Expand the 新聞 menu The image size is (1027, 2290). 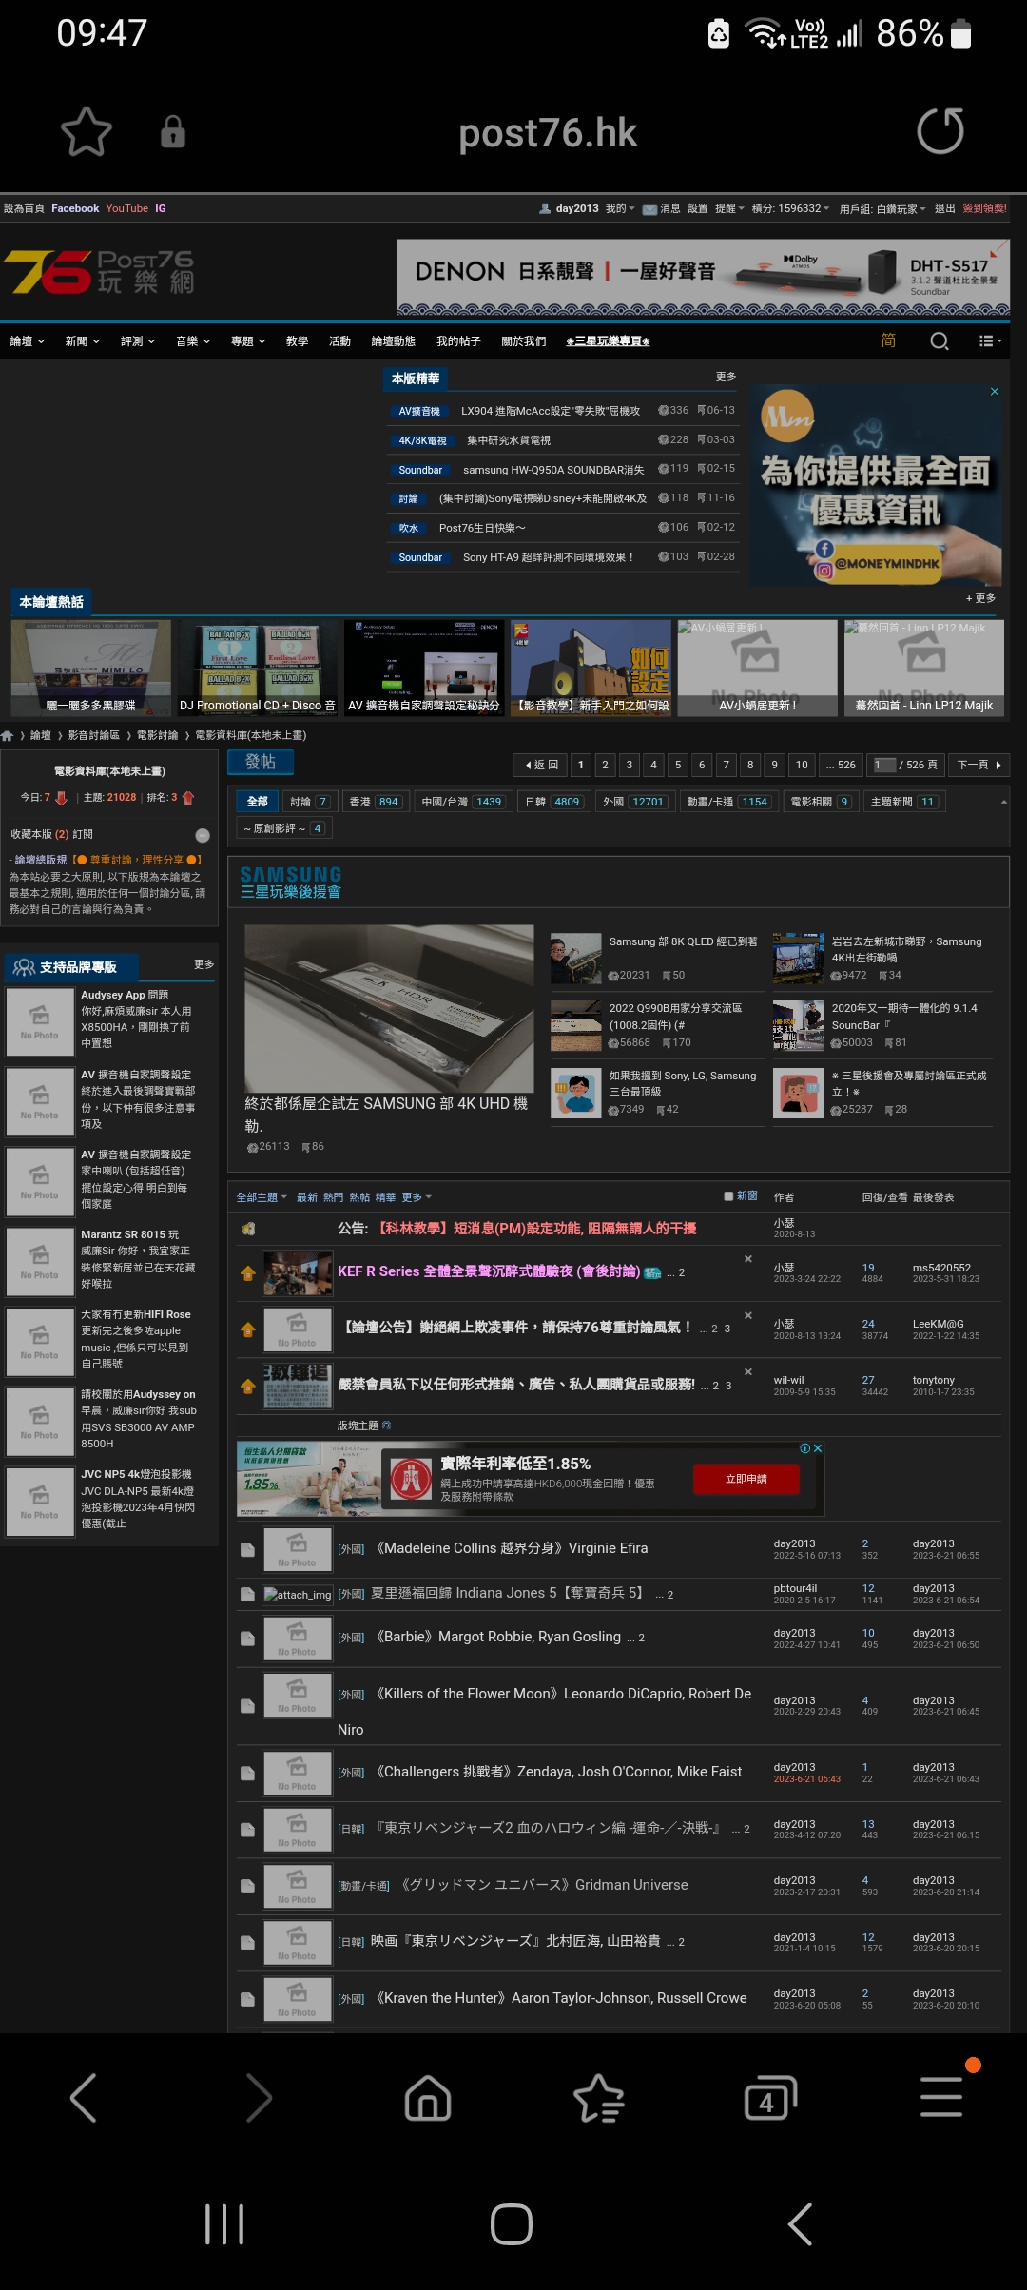(x=83, y=341)
